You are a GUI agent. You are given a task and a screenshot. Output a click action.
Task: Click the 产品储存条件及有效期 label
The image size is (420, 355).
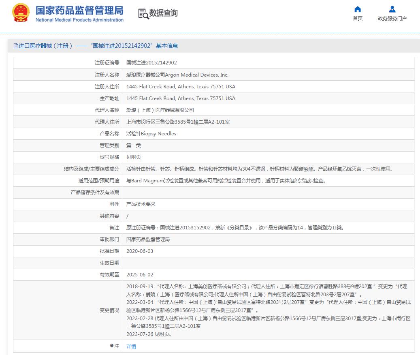95,192
